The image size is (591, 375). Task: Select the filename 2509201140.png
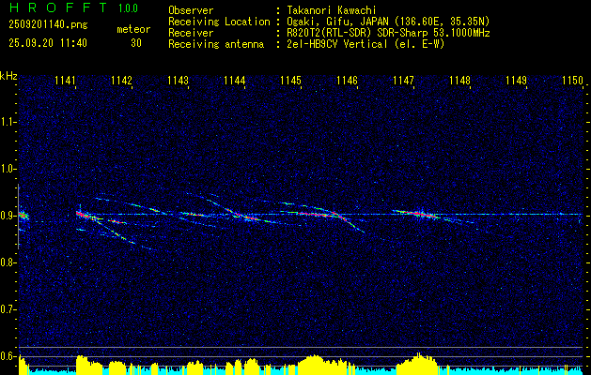click(48, 24)
